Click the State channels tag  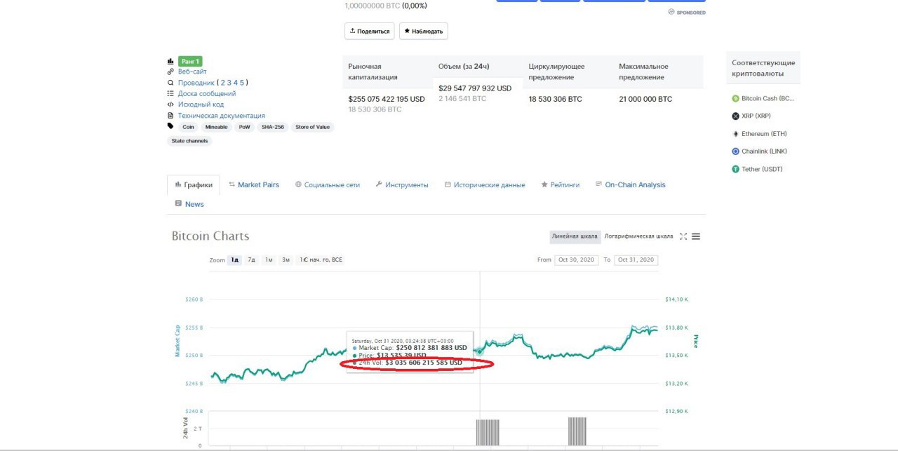189,141
